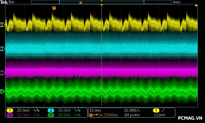Select the channel 4 green badge in readout
Image resolution: width=205 pixels, height=123 pixels.
[51, 115]
